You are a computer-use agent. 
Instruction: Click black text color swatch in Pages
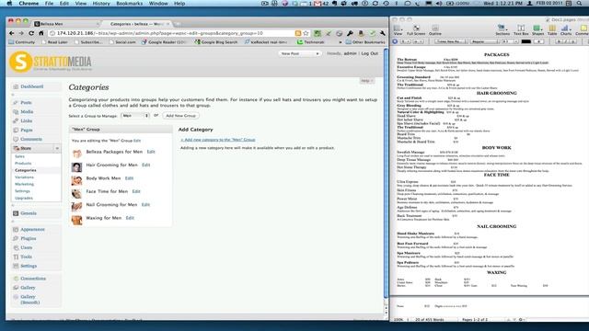point(525,41)
